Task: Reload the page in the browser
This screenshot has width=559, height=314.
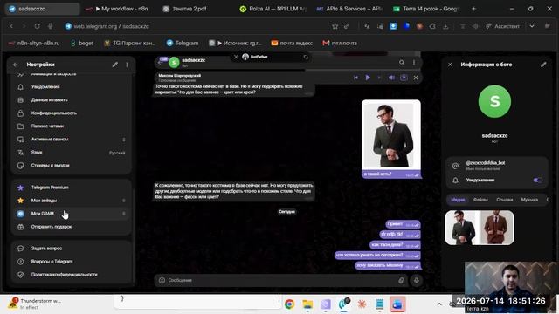Action: 37,26
